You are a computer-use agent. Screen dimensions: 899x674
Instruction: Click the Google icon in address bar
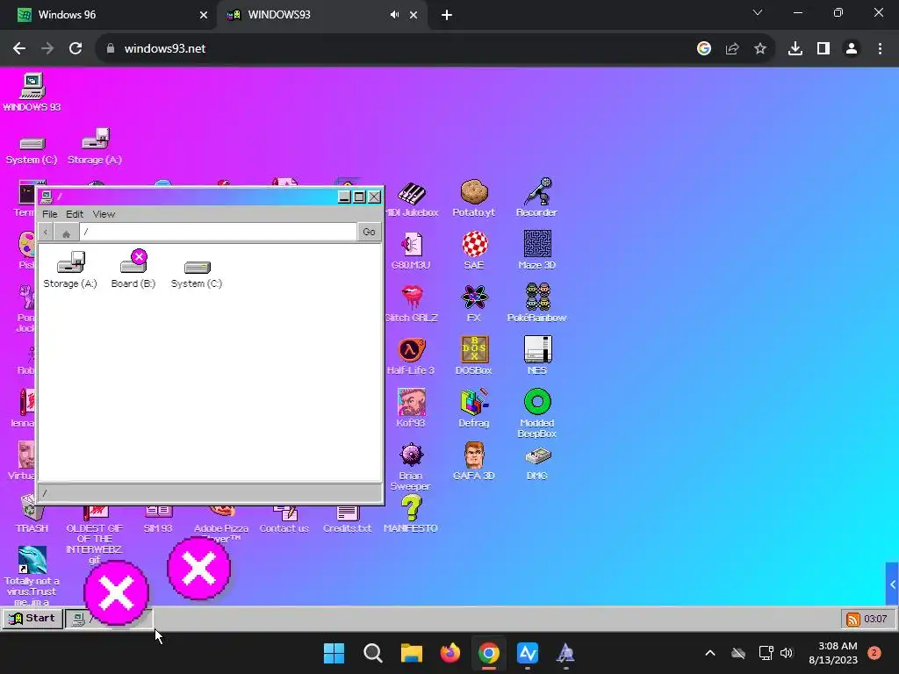[704, 49]
